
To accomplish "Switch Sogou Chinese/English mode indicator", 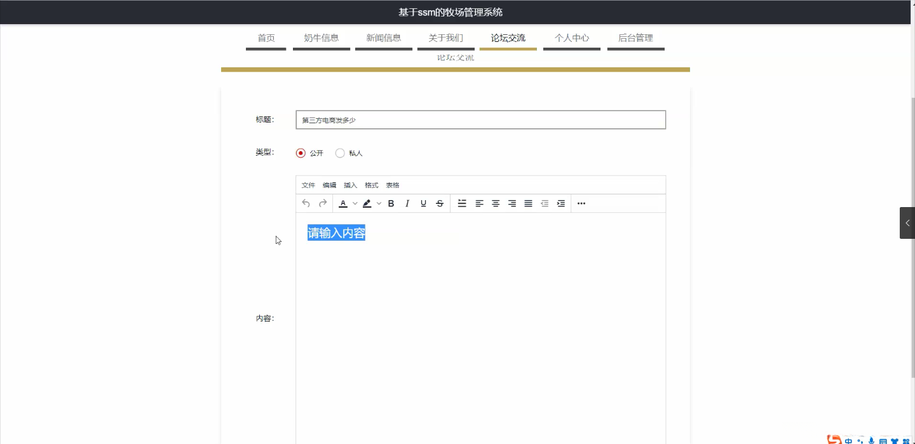I will pos(848,441).
